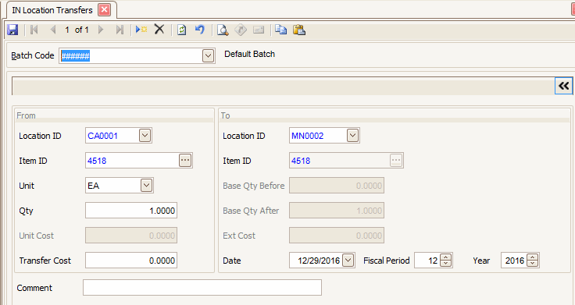Click To Item ID lookup ellipsis
Image resolution: width=575 pixels, height=305 pixels.
coord(396,161)
